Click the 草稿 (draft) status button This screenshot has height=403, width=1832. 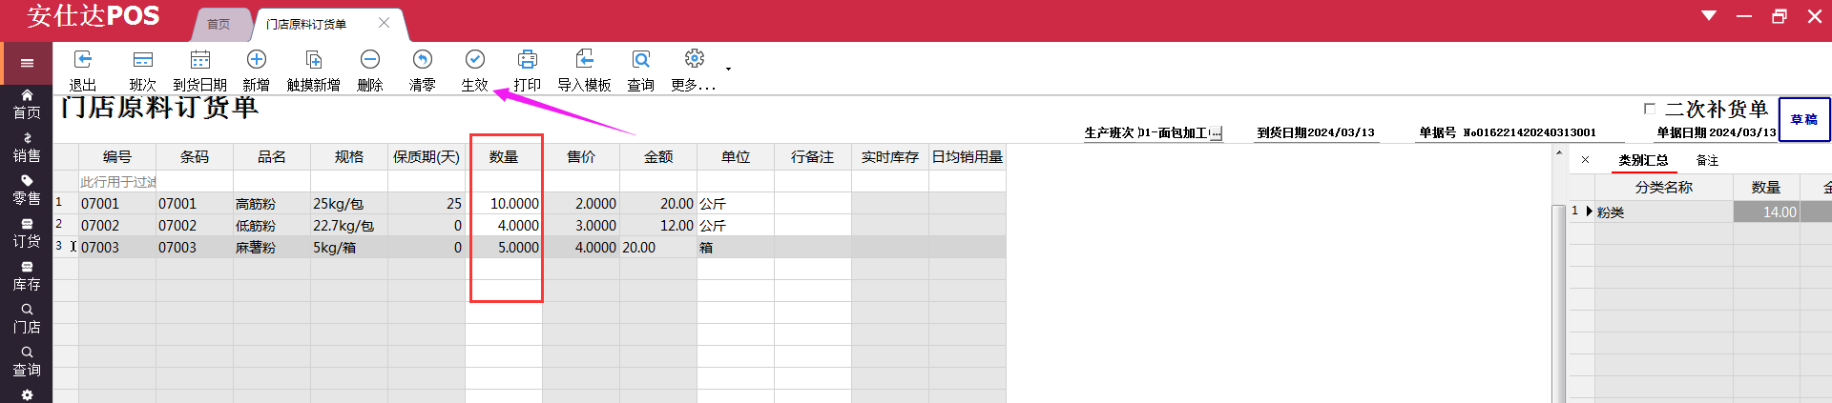click(x=1803, y=119)
